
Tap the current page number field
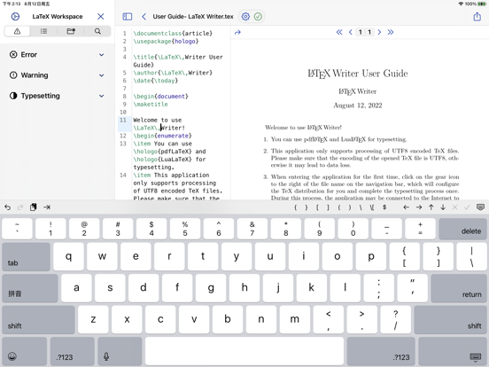pos(361,32)
